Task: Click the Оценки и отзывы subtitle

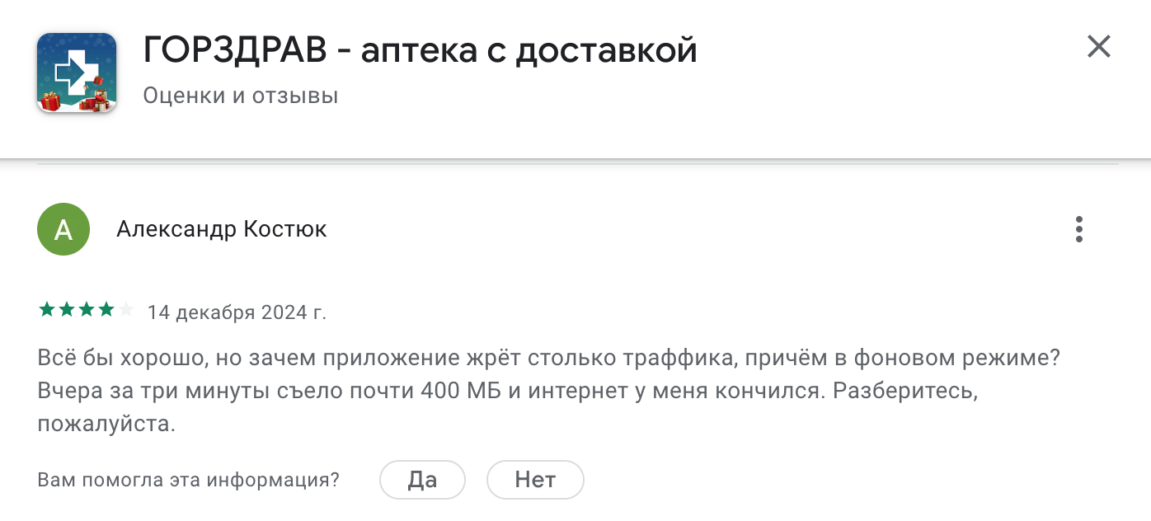Action: coord(241,96)
